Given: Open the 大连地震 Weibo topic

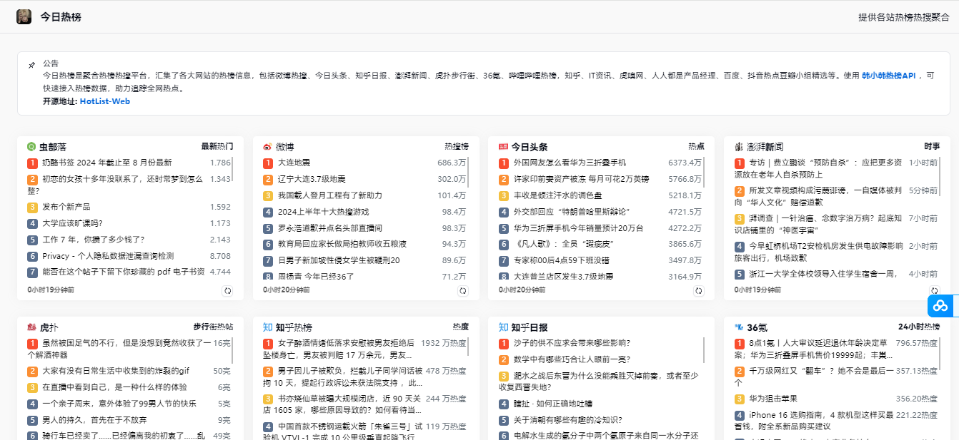Looking at the screenshot, I should [294, 163].
